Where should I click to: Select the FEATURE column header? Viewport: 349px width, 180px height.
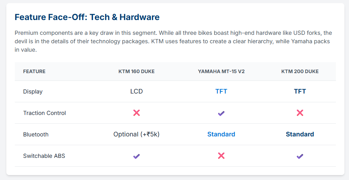click(x=34, y=71)
